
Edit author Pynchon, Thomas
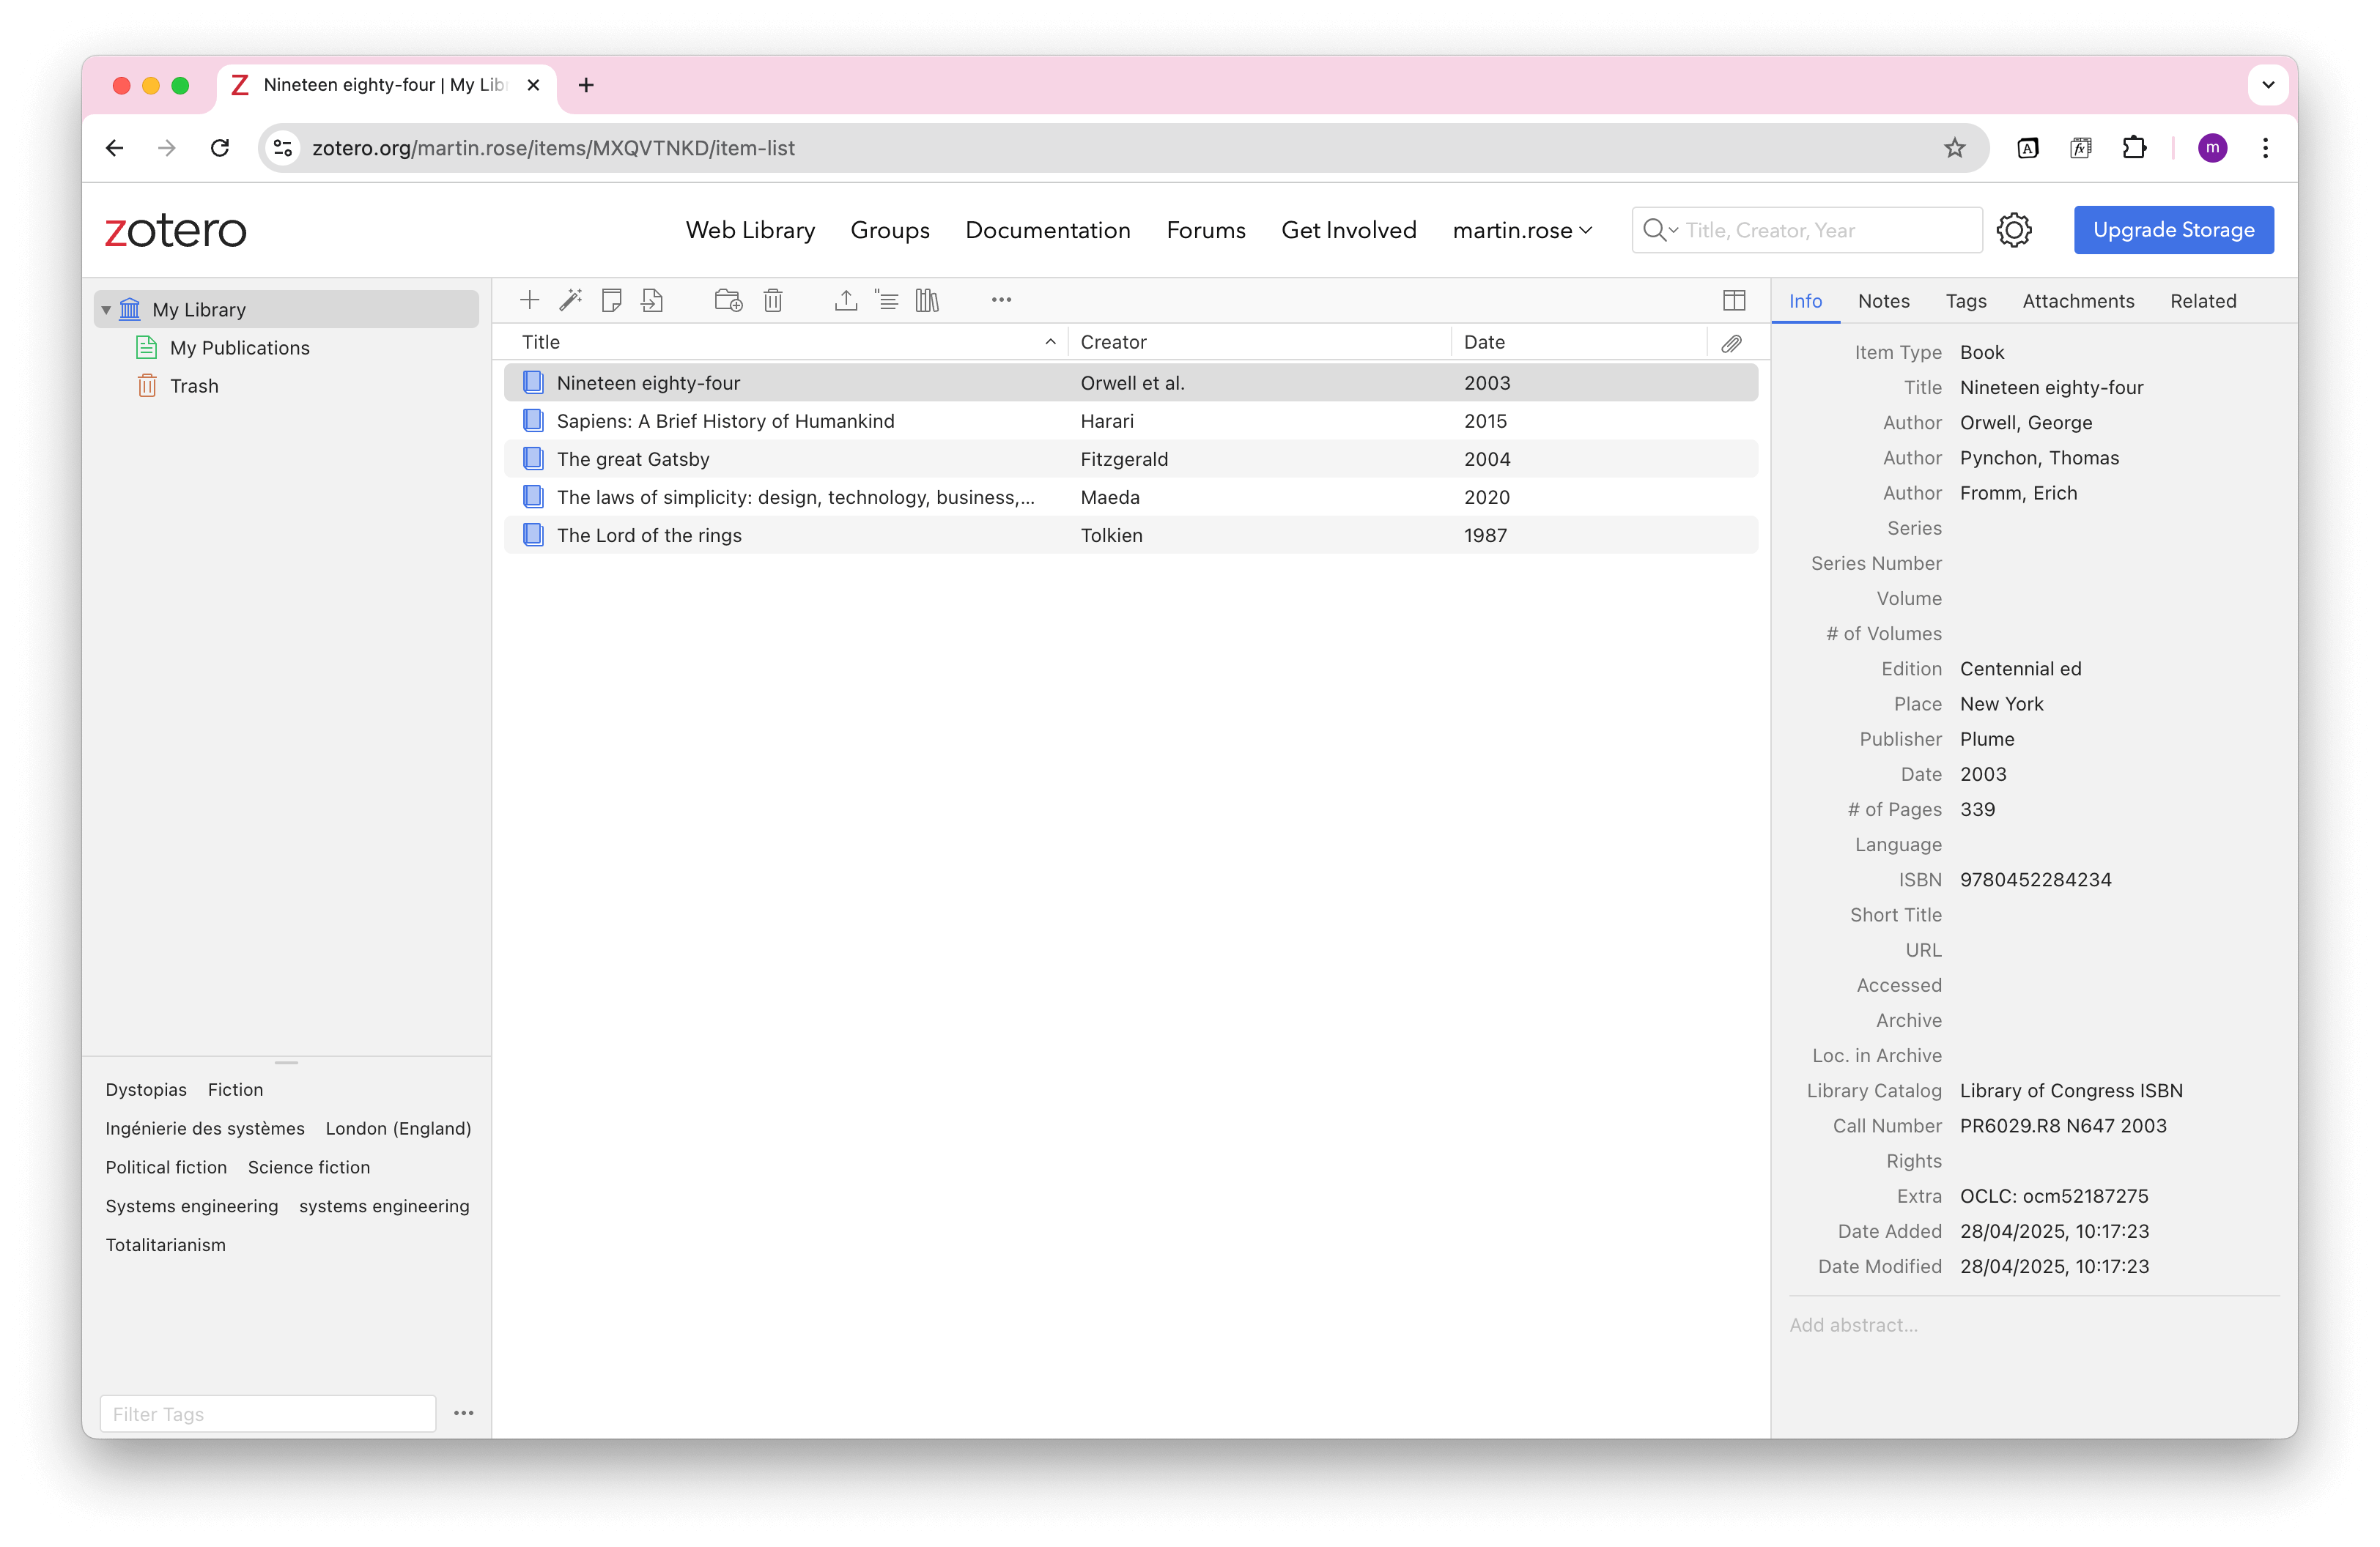2039,458
